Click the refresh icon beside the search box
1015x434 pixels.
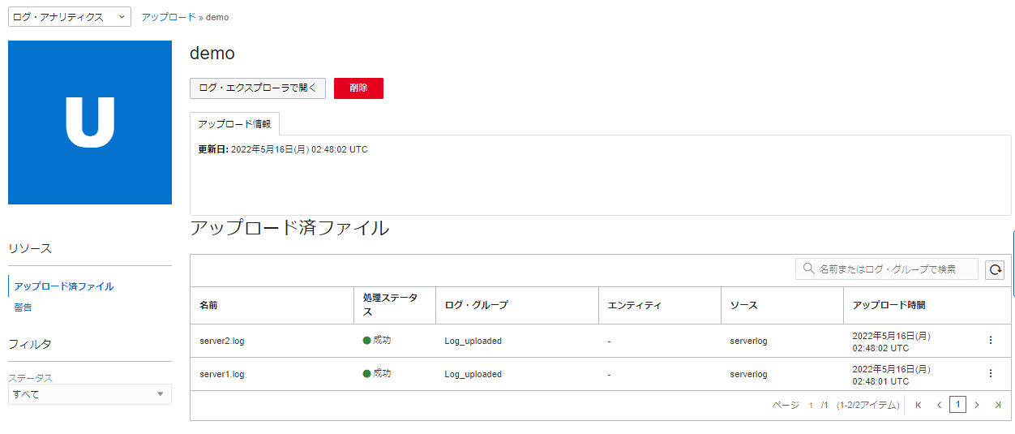tap(995, 269)
